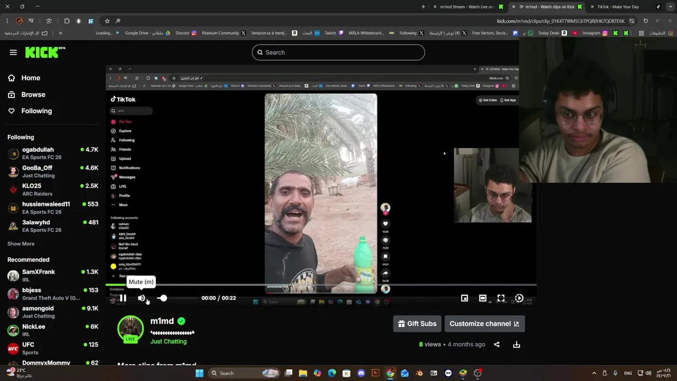The width and height of the screenshot is (677, 381).
Task: Open bbjess recommended channel
Action: 53,294
